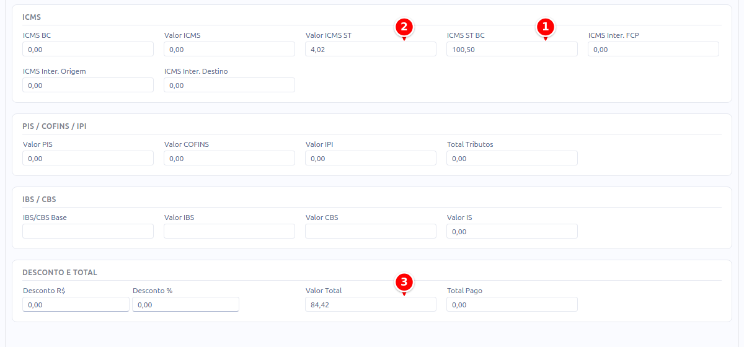
Task: Click the empty IBS/CBS Base field
Action: coord(88,231)
